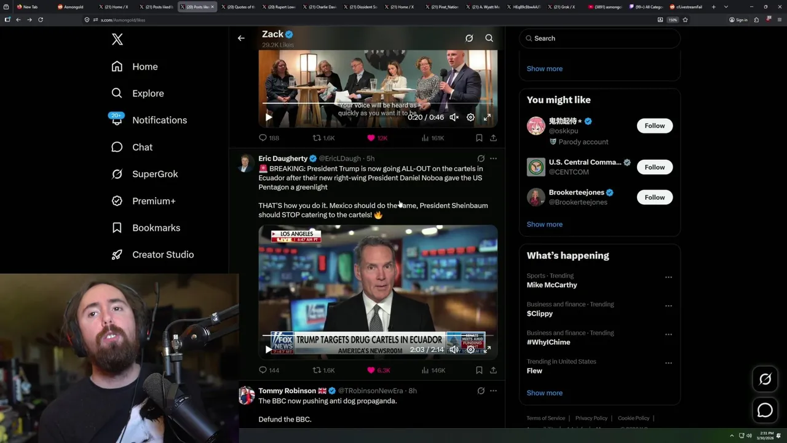Reply to post with 188 comments
The image size is (787, 443).
coord(269,138)
